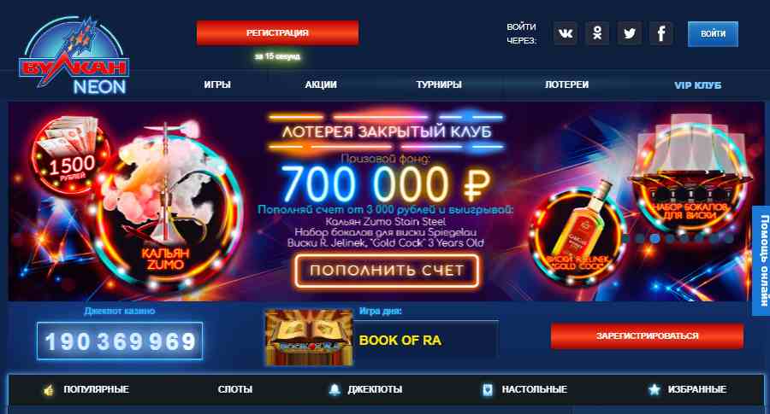Viewport: 770px width, 414px height.
Task: Select the bell icon beside Джекпоты
Action: 335,389
